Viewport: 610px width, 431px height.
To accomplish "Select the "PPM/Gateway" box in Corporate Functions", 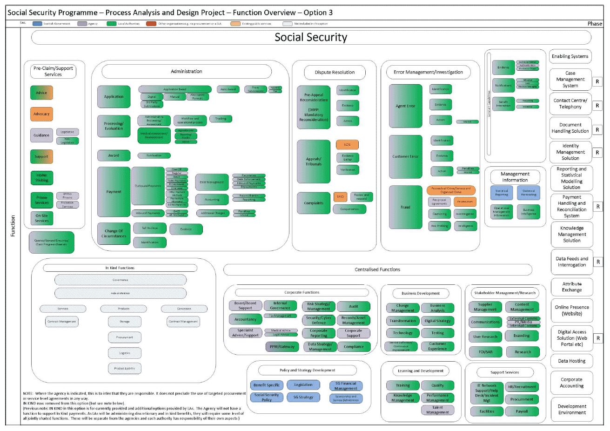I will click(x=282, y=347).
